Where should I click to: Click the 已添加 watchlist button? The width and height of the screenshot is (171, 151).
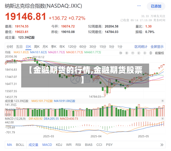tap(156, 6)
